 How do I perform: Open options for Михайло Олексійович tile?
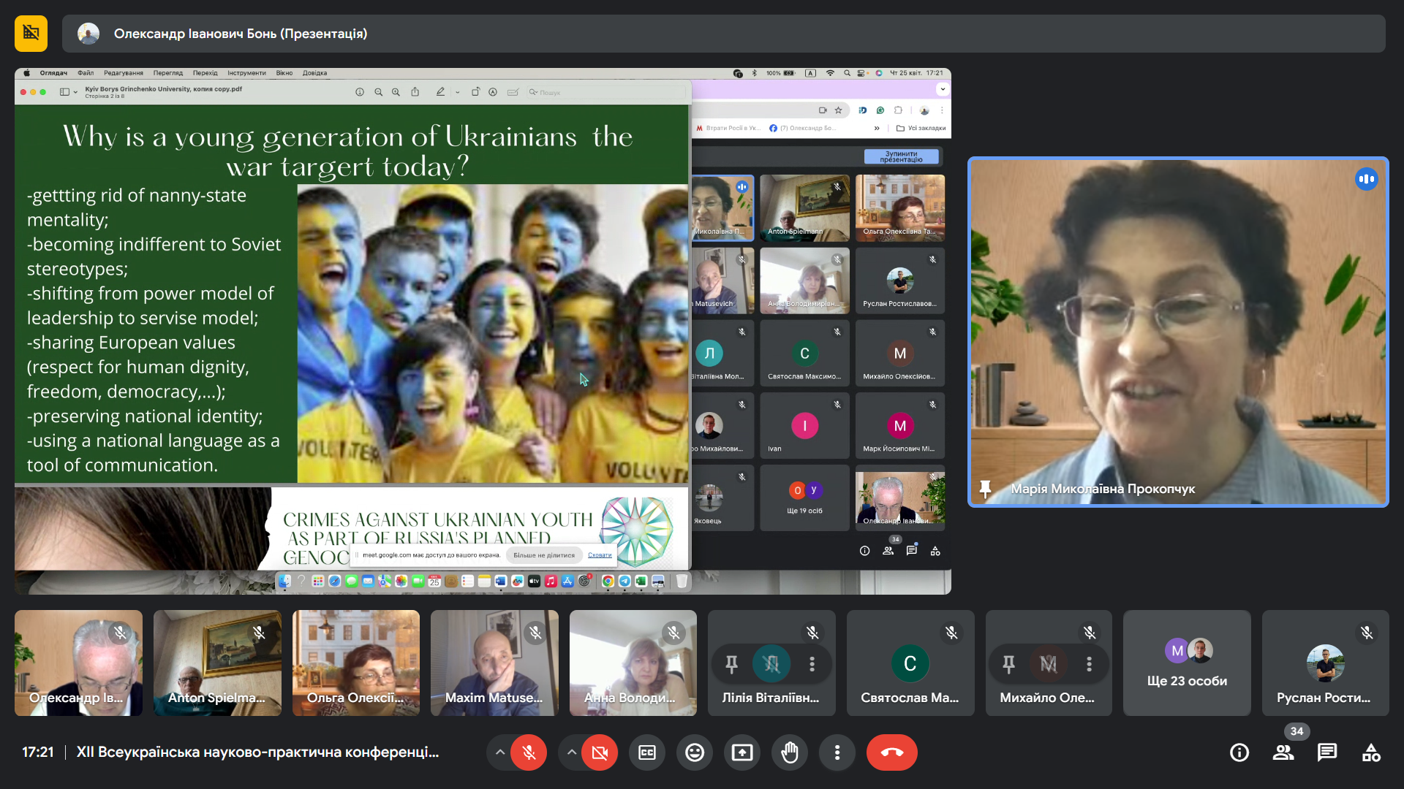tap(1089, 664)
